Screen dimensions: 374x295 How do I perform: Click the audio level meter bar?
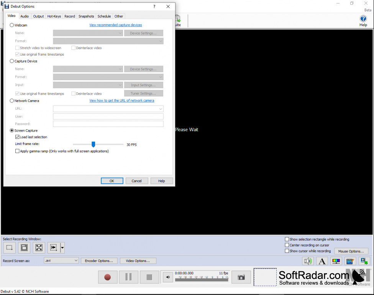click(202, 280)
